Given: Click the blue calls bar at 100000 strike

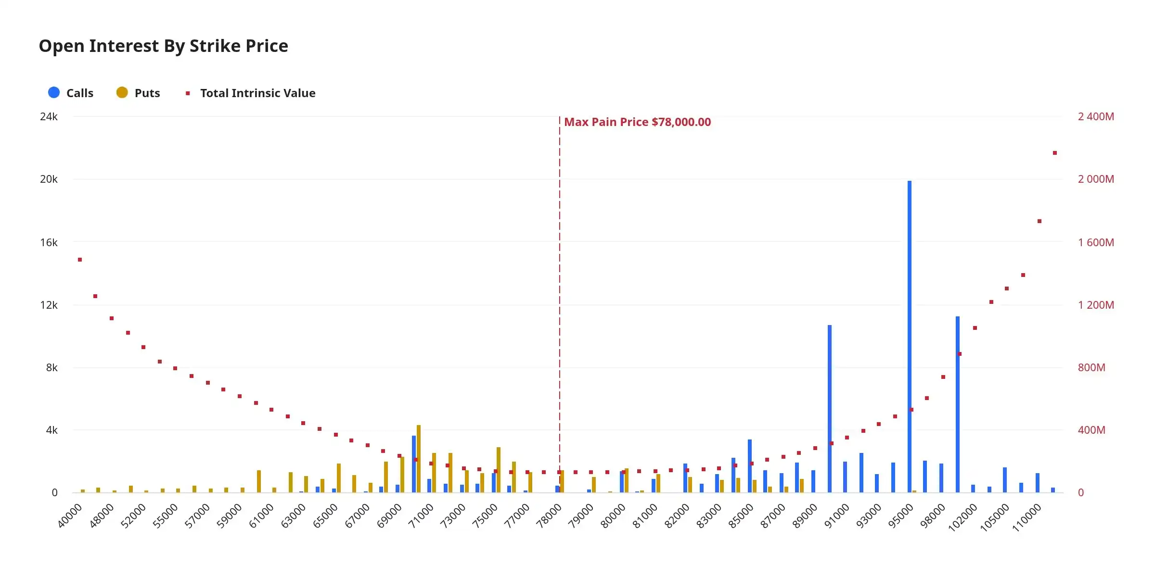Looking at the screenshot, I should [958, 404].
